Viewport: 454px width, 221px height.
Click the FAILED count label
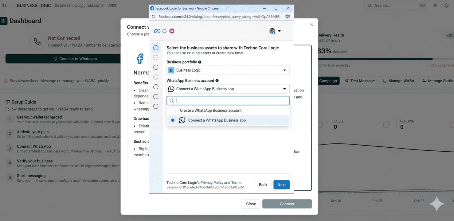point(339,121)
